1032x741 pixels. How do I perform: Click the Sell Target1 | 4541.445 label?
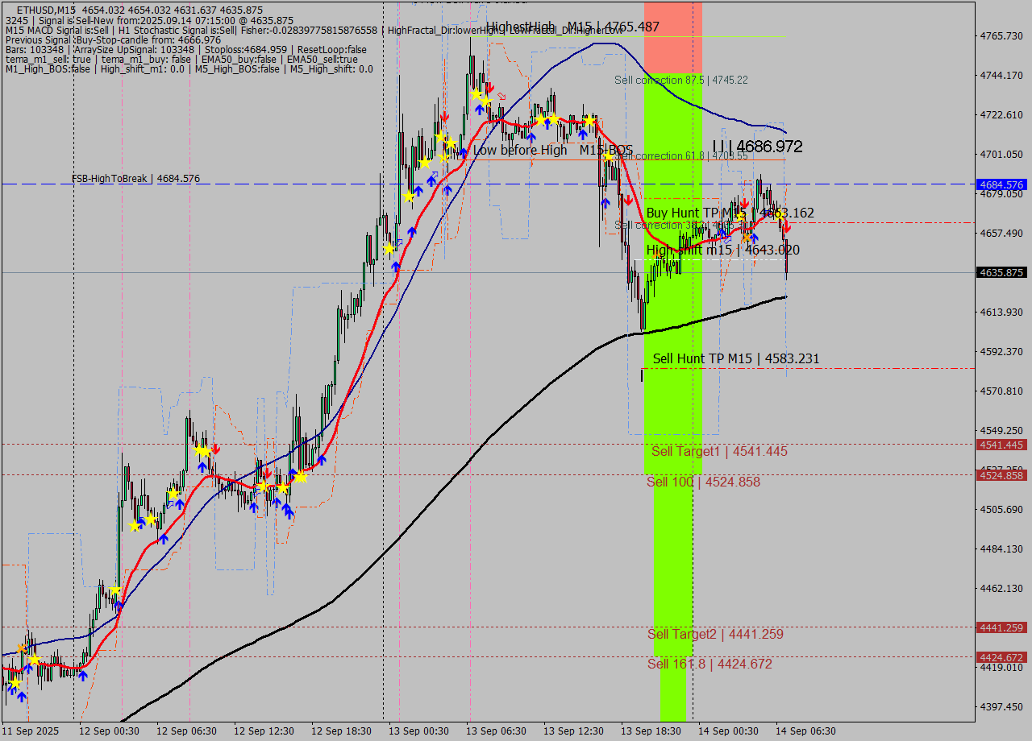718,452
